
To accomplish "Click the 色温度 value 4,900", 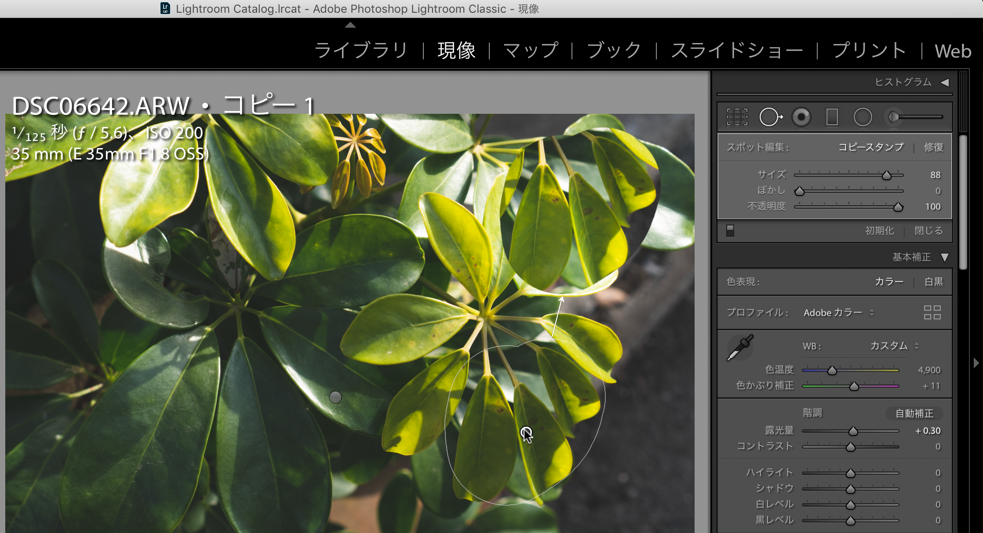I will tap(929, 370).
